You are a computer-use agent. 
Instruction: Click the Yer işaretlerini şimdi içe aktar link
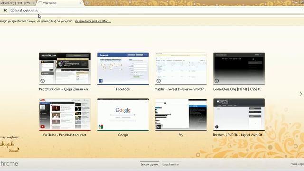[93, 21]
